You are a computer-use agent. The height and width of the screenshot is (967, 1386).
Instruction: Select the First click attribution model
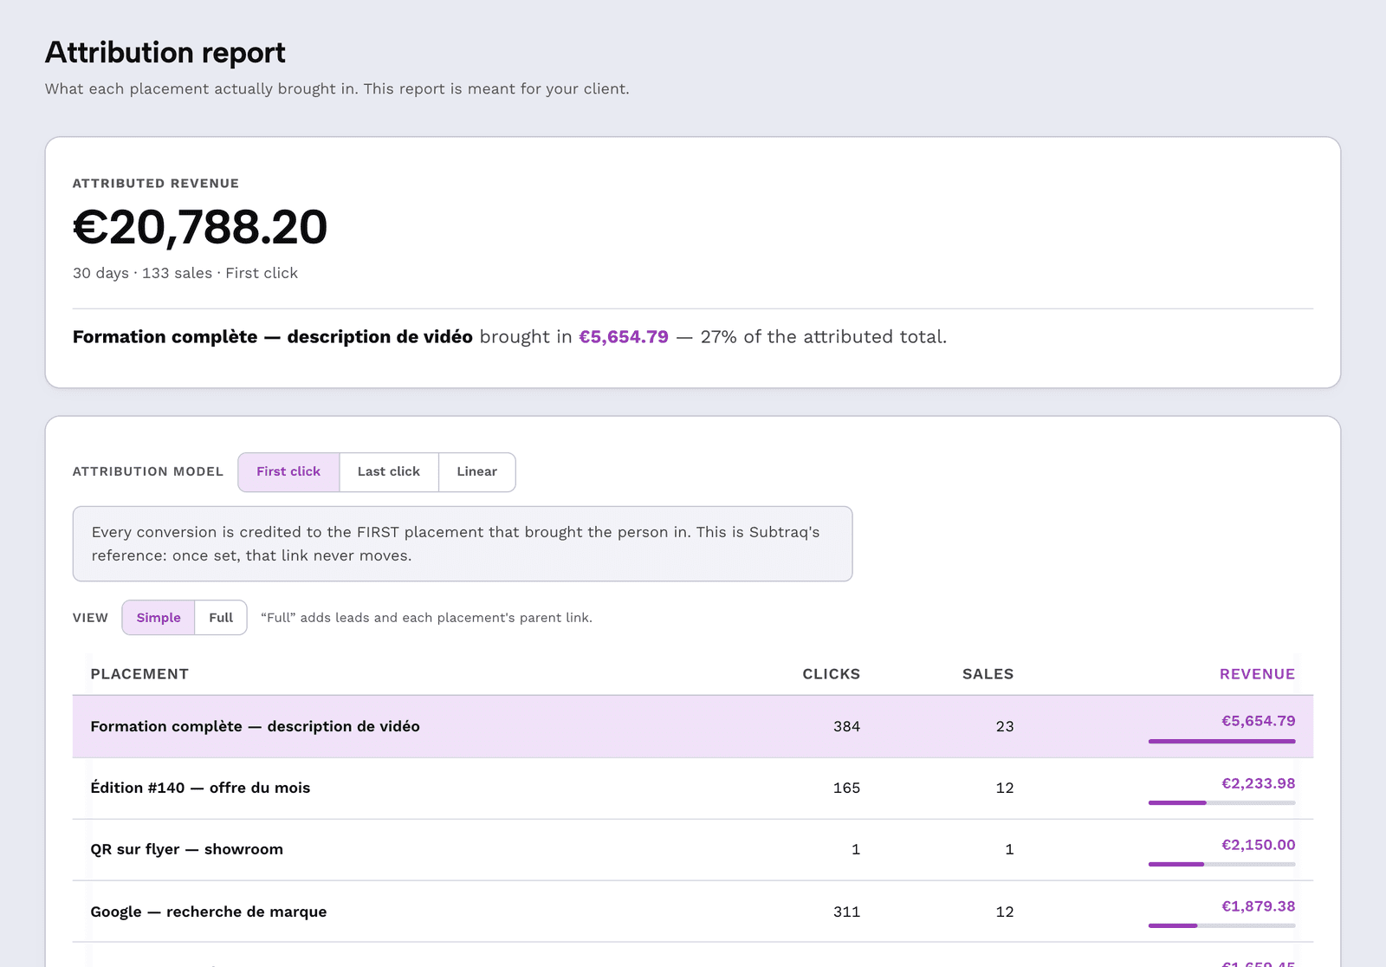point(288,472)
